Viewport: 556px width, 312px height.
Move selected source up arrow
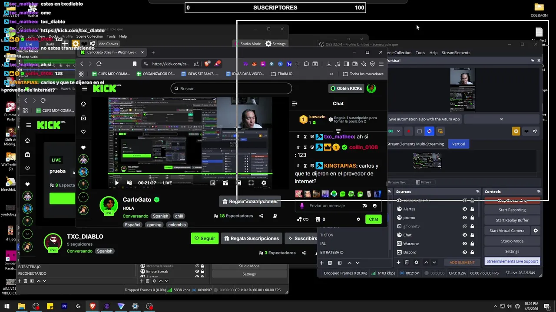pos(426,262)
